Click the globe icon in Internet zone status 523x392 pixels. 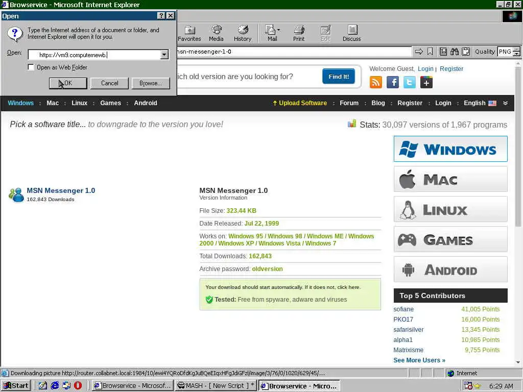coord(450,373)
